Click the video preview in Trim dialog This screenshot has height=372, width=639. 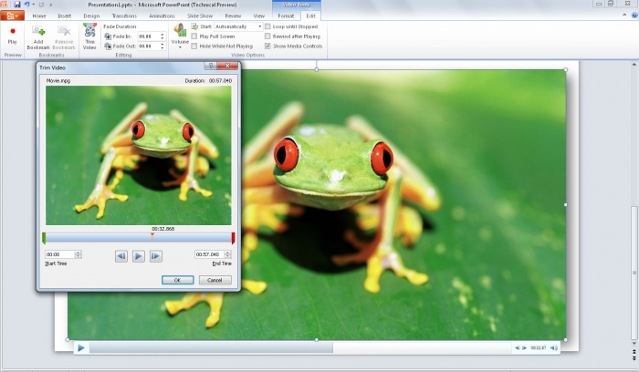coord(138,155)
